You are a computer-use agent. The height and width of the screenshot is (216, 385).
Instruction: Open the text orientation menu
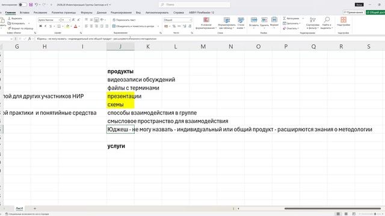point(102,20)
